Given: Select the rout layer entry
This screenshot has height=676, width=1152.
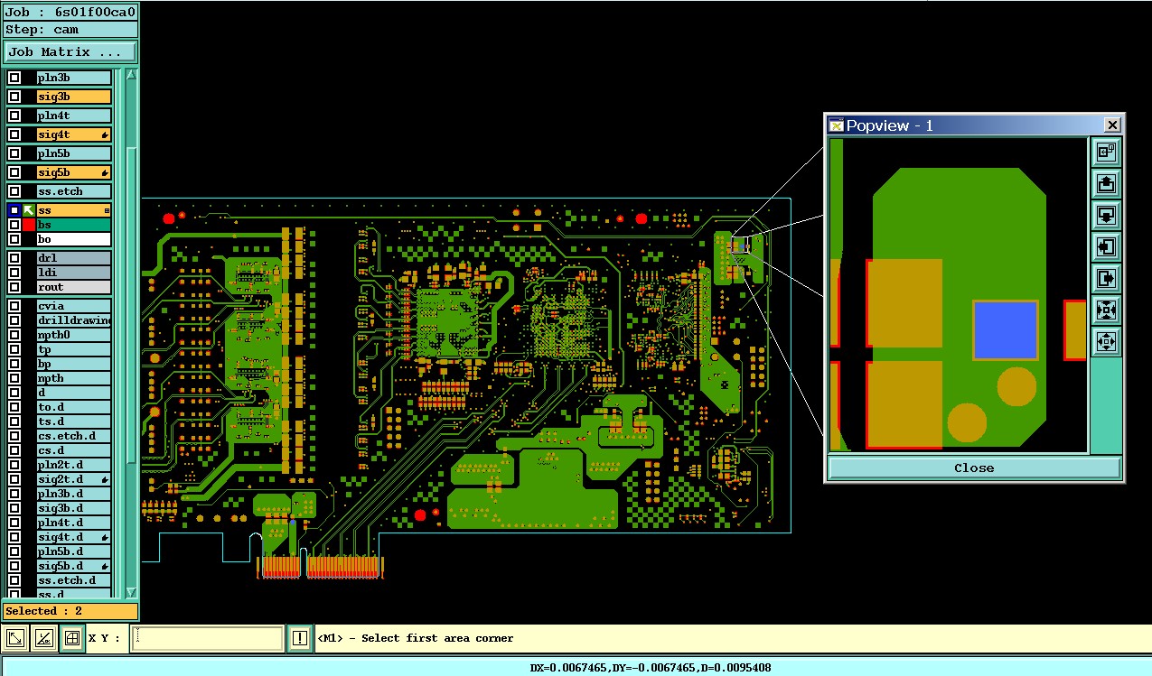Looking at the screenshot, I should [x=73, y=287].
